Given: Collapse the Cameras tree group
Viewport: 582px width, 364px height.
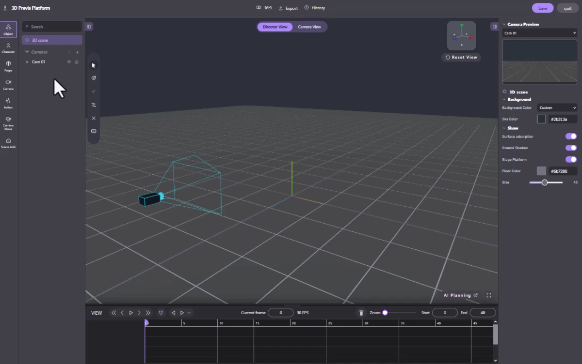Looking at the screenshot, I should coord(27,52).
